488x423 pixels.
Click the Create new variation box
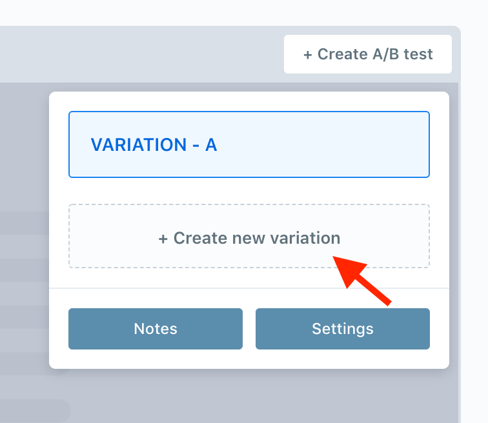[x=249, y=236]
